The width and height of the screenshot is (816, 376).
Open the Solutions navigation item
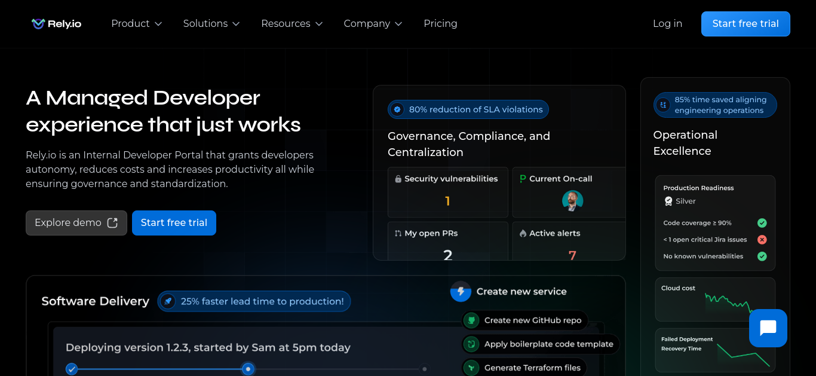pos(211,23)
